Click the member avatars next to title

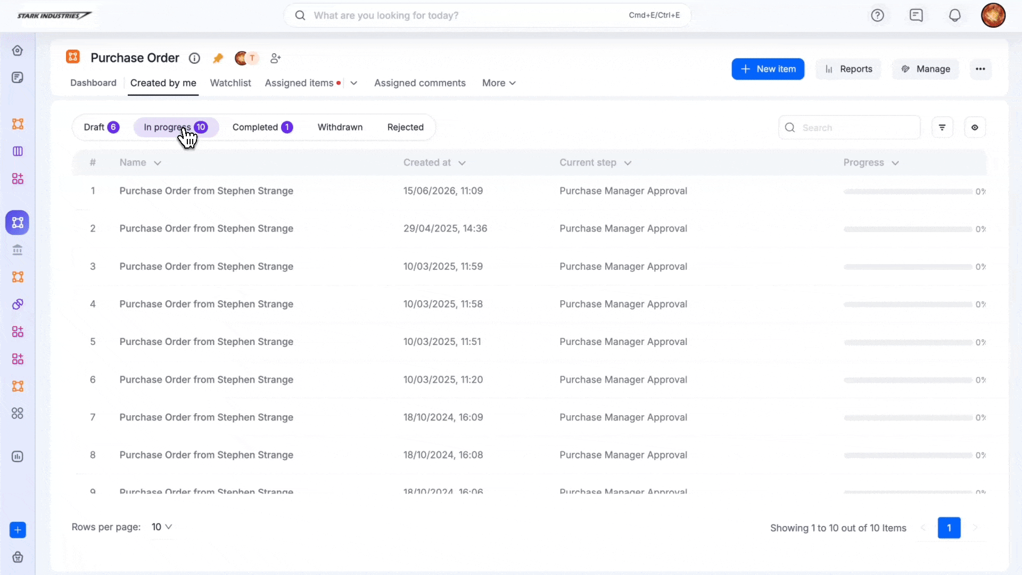[246, 58]
